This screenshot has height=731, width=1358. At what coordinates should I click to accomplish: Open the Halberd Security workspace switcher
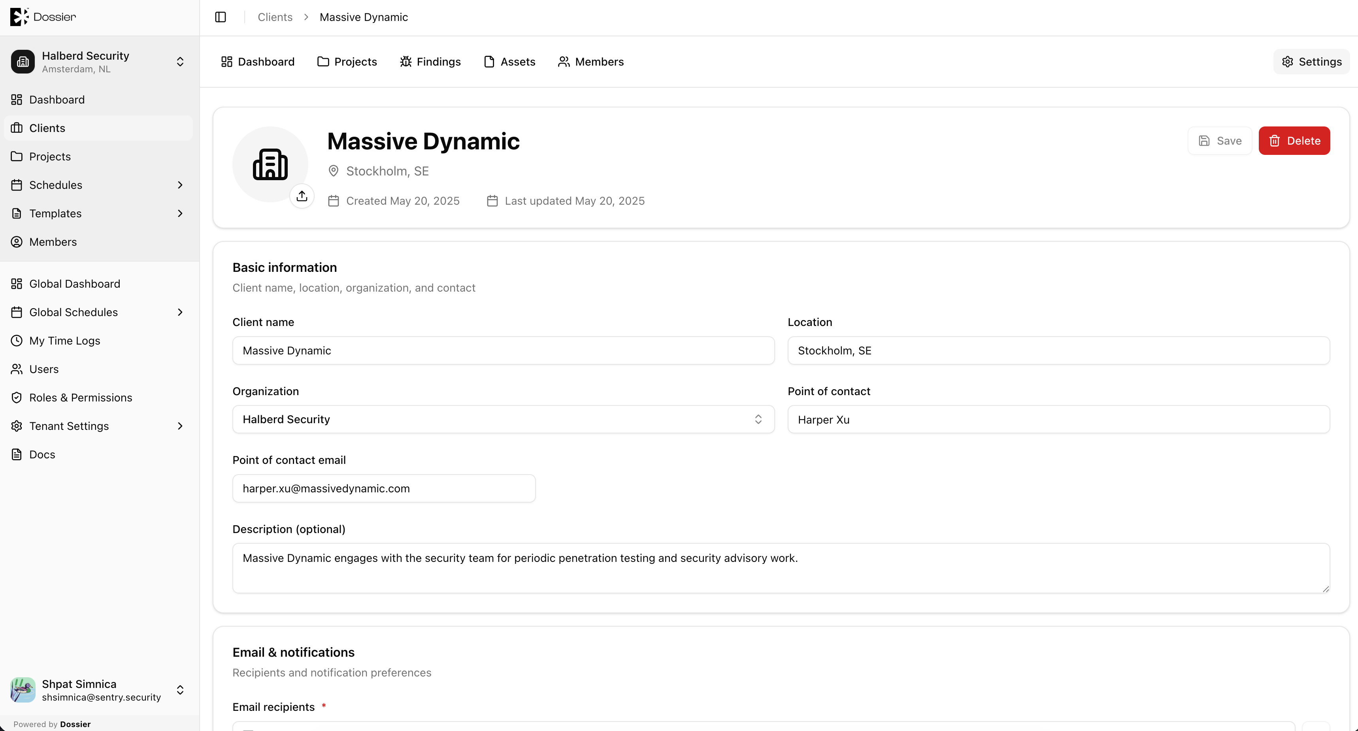pos(98,62)
